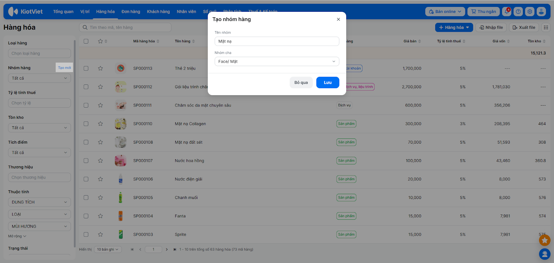
Task: Open the settings gear icon
Action: click(530, 11)
